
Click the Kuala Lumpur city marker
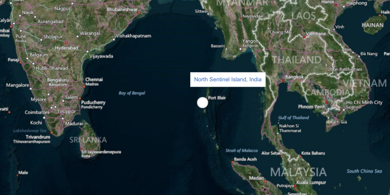click(295, 186)
